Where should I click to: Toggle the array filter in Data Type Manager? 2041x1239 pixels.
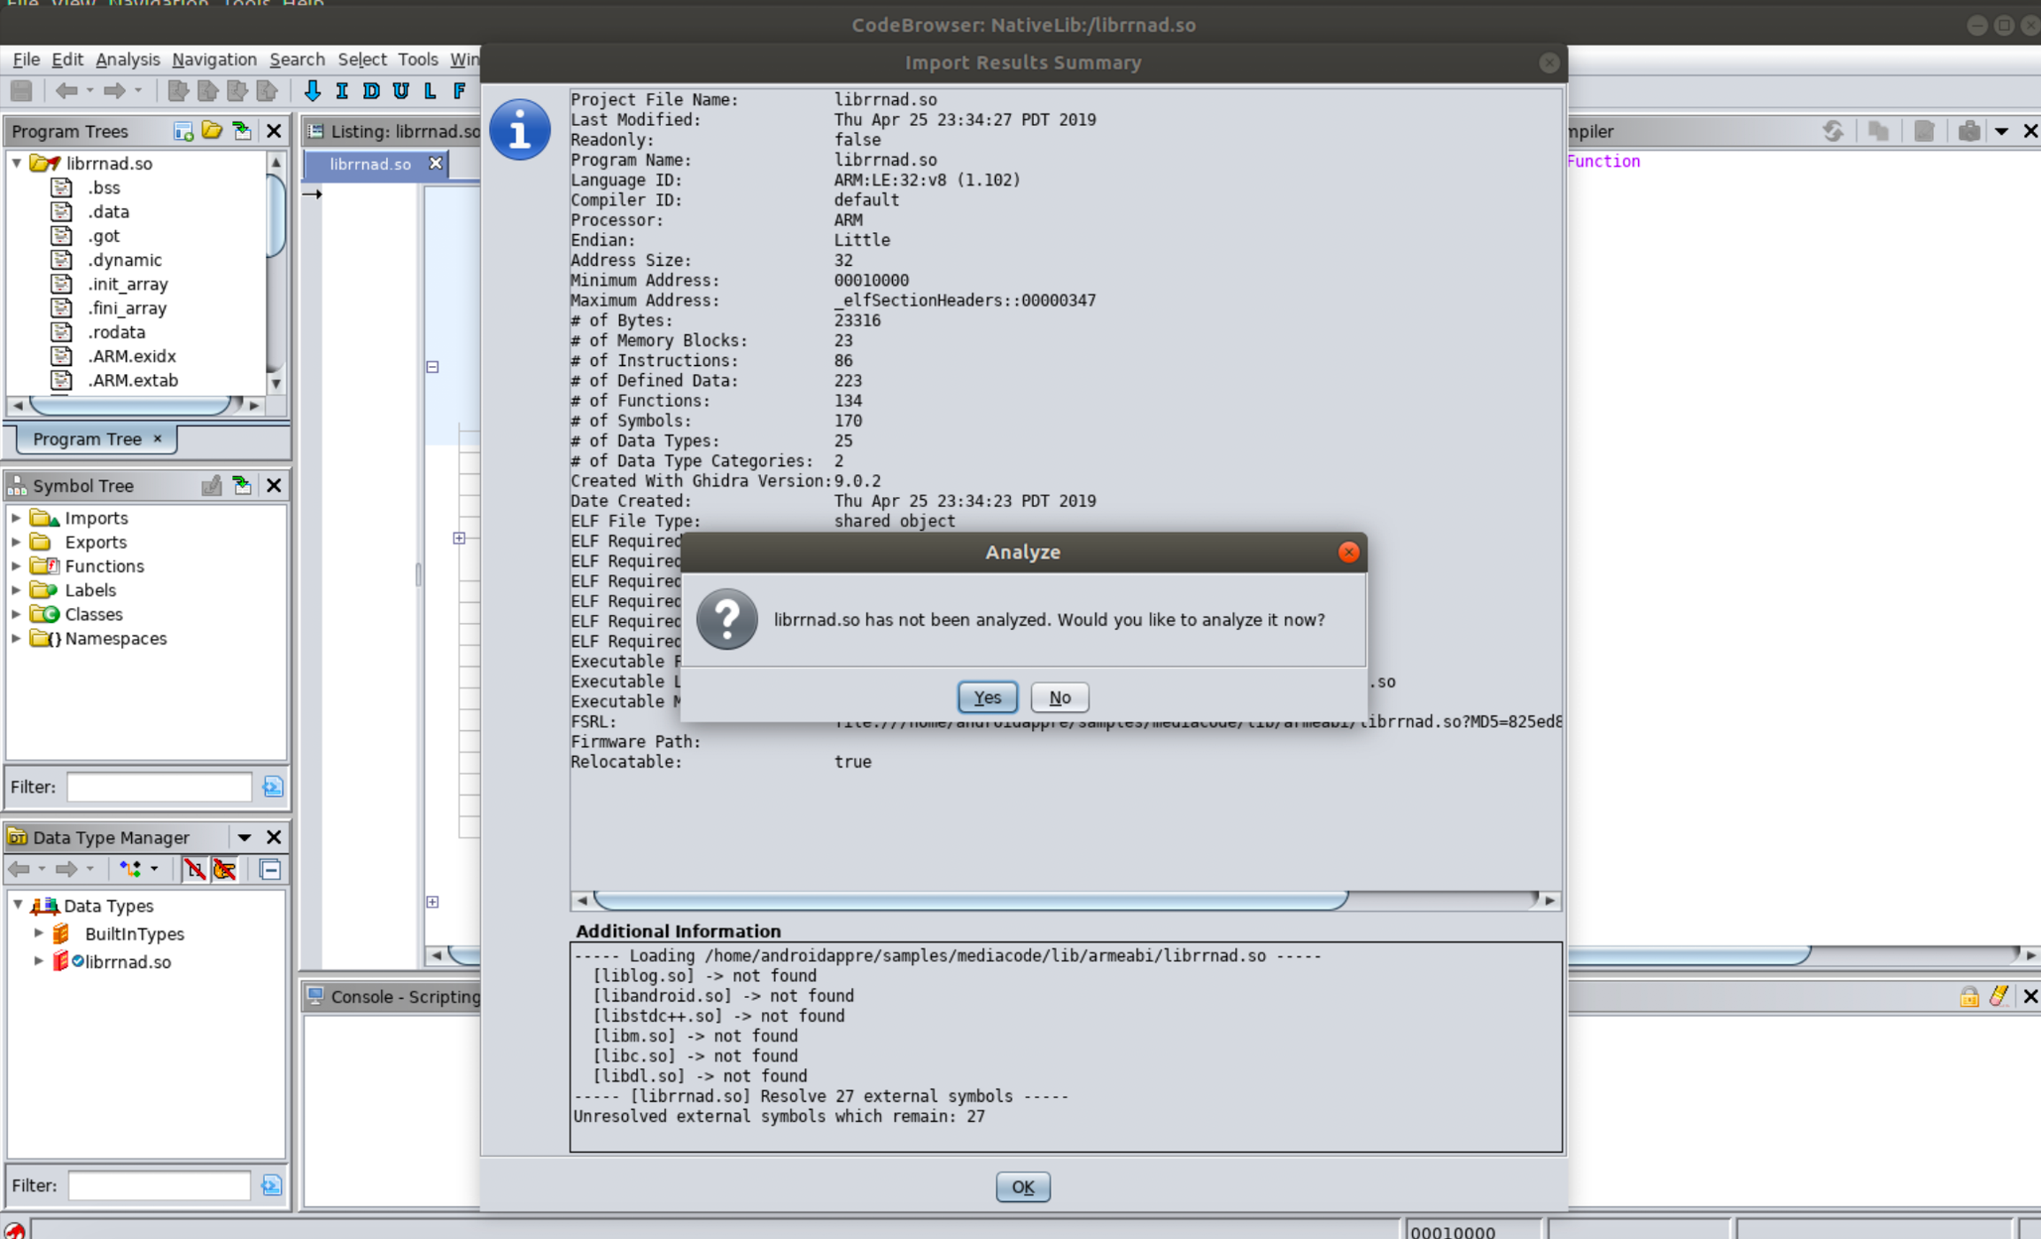point(195,869)
